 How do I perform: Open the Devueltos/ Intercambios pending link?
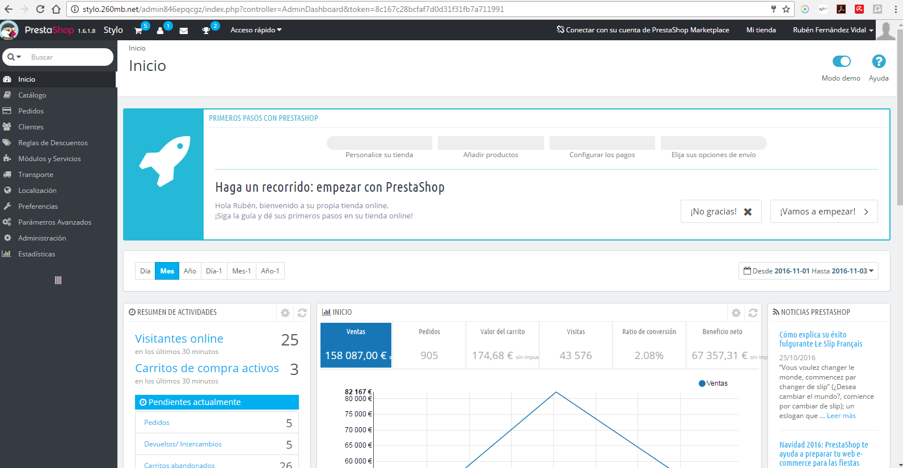point(183,444)
